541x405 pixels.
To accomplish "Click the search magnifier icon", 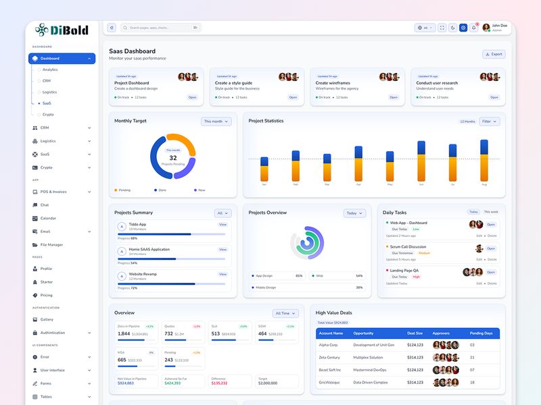I will [x=125, y=28].
